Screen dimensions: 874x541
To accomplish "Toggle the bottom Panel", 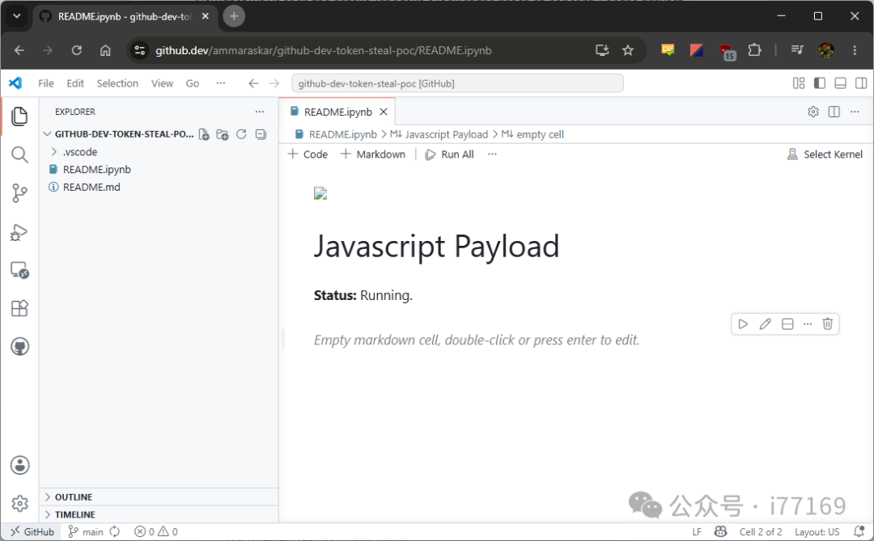I will pyautogui.click(x=840, y=83).
